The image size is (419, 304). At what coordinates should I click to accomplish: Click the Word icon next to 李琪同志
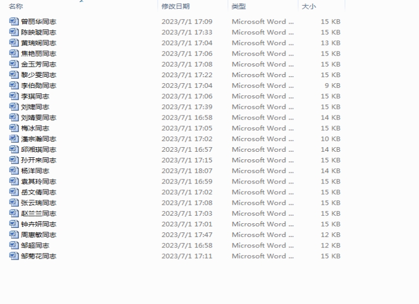(x=14, y=96)
